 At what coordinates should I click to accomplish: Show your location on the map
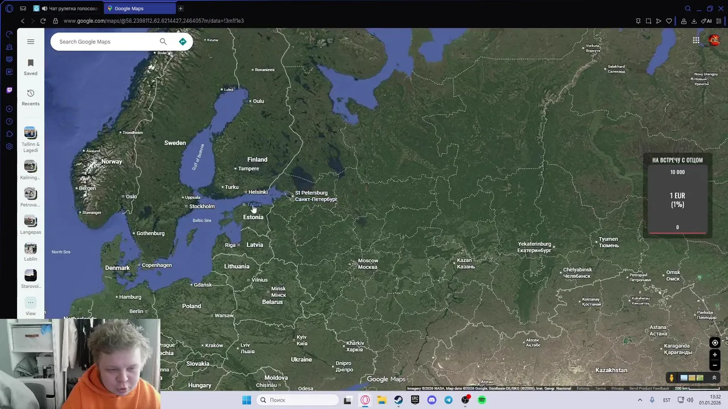coord(715,343)
